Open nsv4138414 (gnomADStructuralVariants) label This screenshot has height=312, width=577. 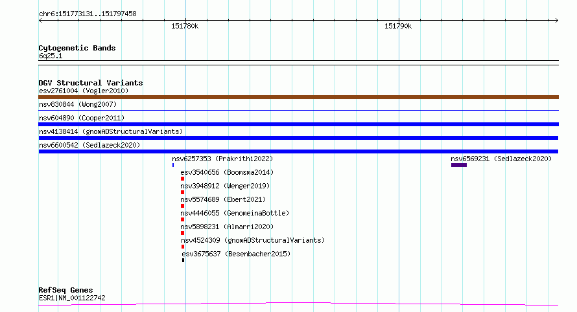tap(111, 131)
